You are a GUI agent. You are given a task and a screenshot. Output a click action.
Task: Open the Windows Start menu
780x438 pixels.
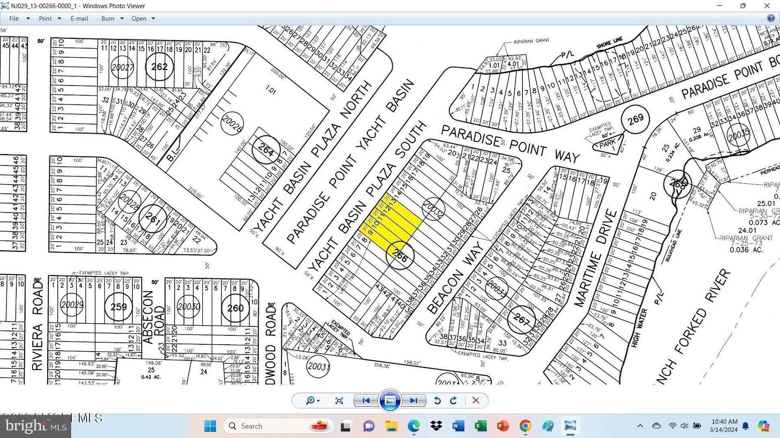click(x=210, y=426)
